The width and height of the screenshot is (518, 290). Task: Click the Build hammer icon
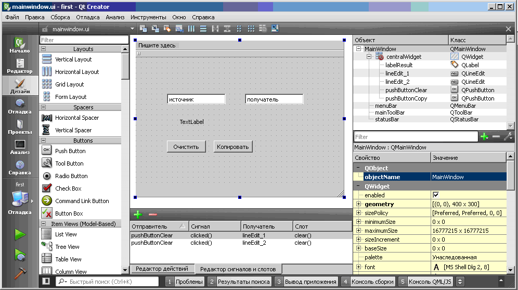pyautogui.click(x=20, y=274)
